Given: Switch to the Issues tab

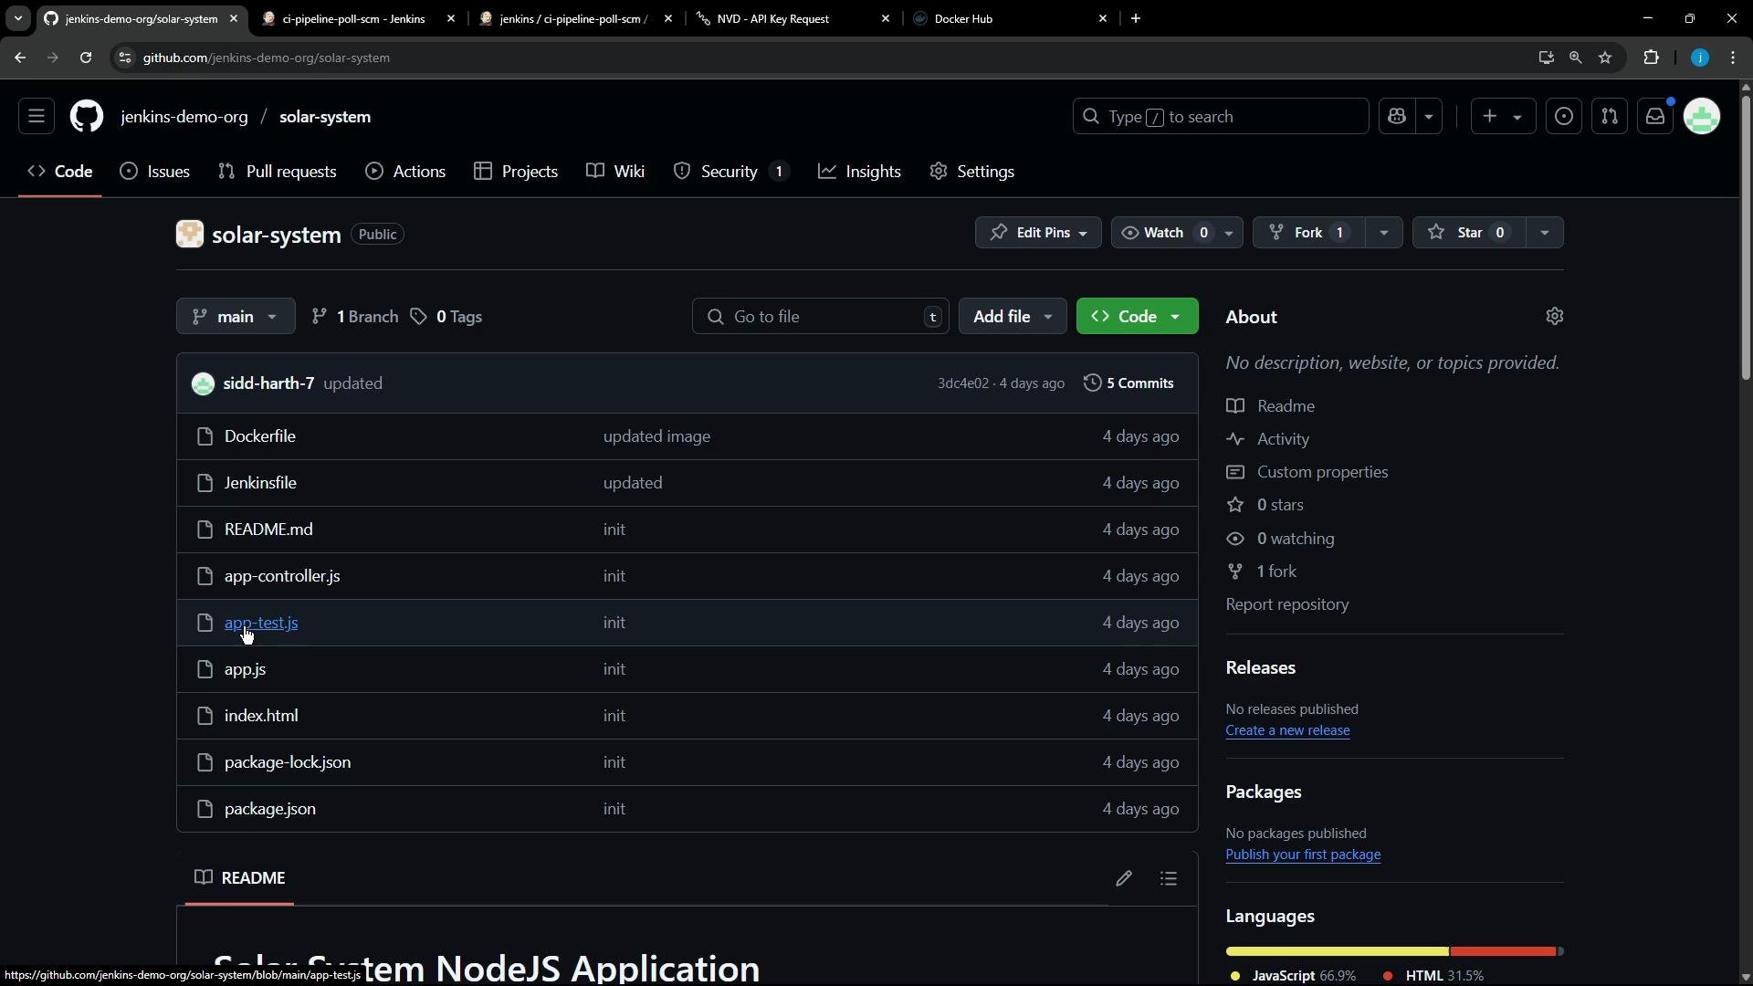Looking at the screenshot, I should click(x=155, y=172).
